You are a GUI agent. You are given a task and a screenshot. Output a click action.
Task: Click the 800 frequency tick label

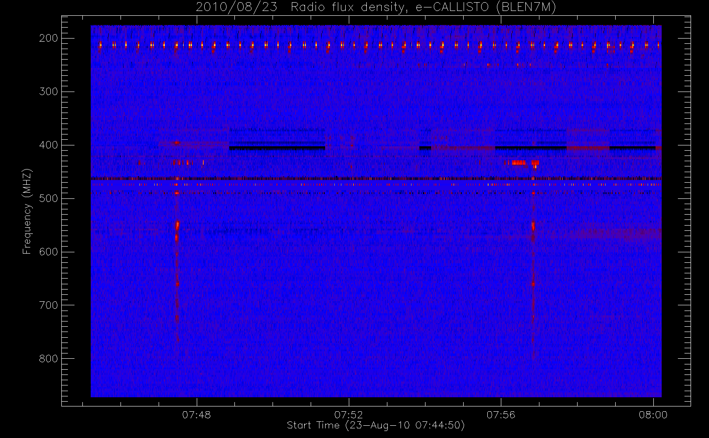click(49, 359)
